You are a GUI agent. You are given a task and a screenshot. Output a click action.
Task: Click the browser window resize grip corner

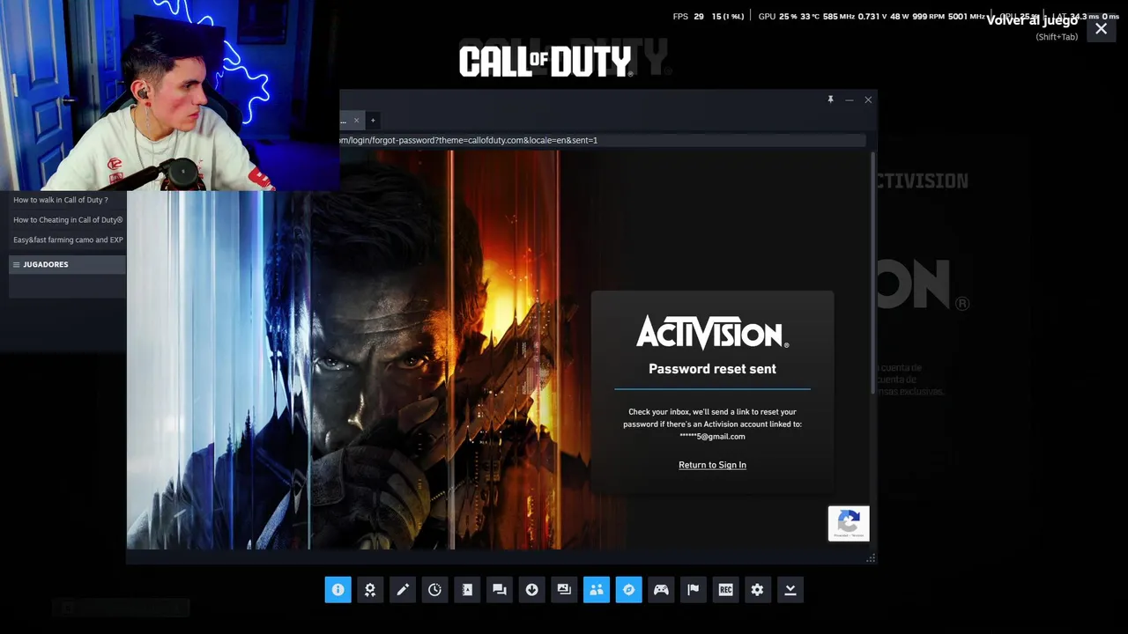871,557
